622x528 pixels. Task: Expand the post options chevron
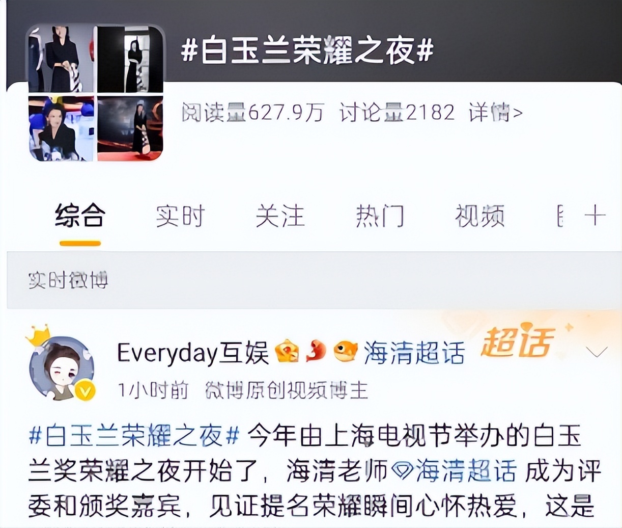tap(597, 352)
